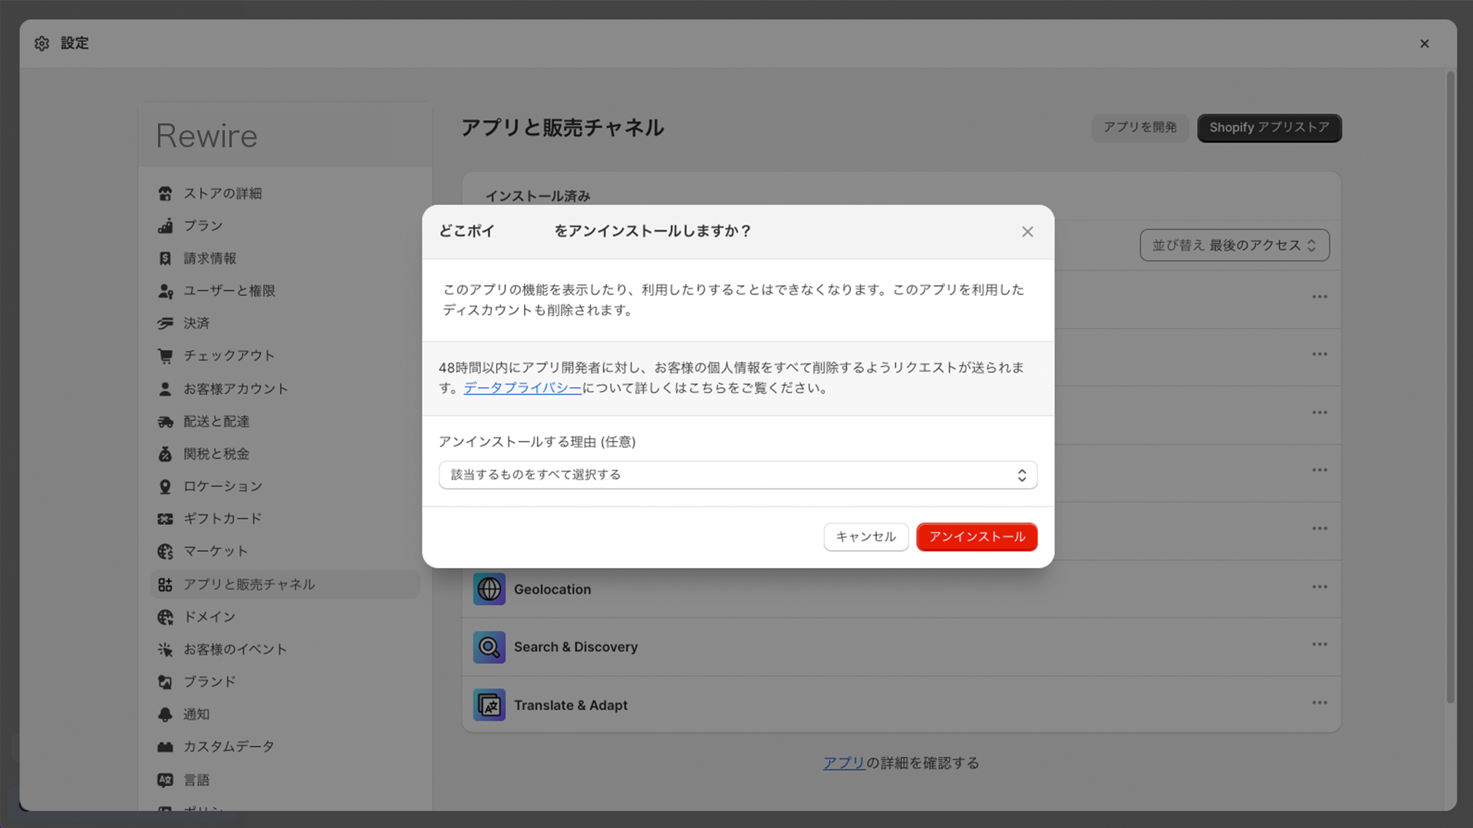Open ユーザーと権限 users icon
Screen dimensions: 1473x828
point(165,291)
